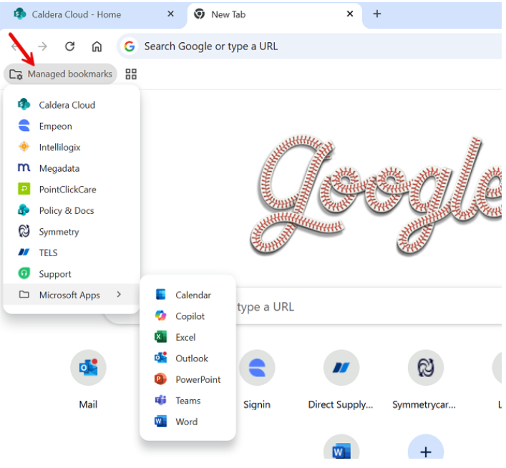
Task: Click the browser forward arrow
Action: click(43, 47)
